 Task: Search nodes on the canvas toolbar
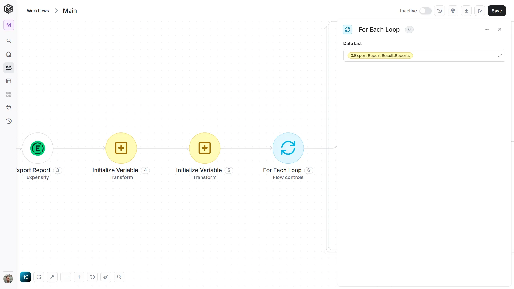click(119, 277)
